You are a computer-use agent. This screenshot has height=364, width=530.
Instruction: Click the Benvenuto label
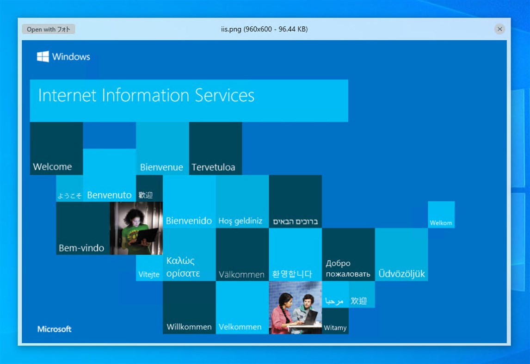(x=109, y=195)
